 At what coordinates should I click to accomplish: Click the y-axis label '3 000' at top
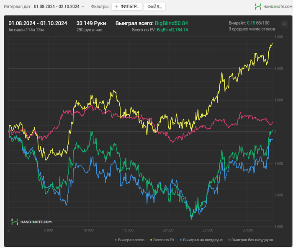tap(279, 37)
